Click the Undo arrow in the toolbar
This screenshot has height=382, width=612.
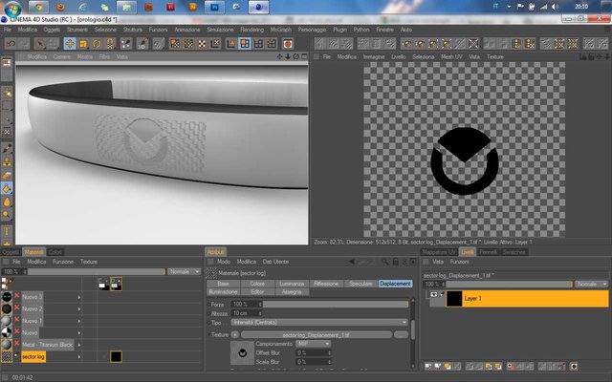tap(11, 44)
